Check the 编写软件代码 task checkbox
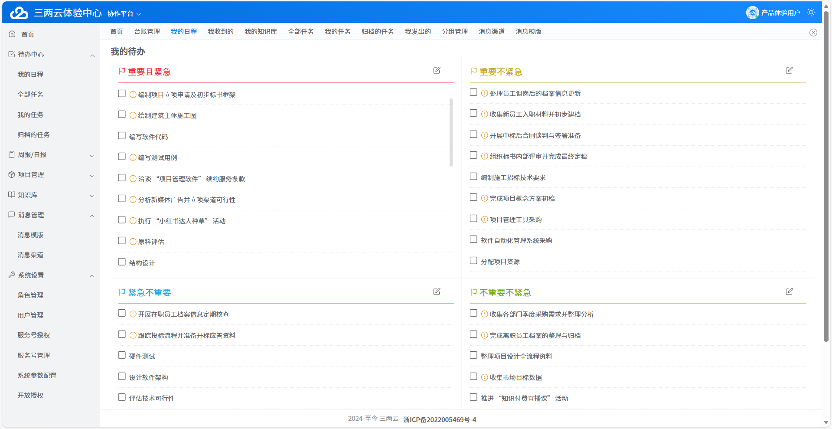This screenshot has height=429, width=832. click(x=122, y=135)
